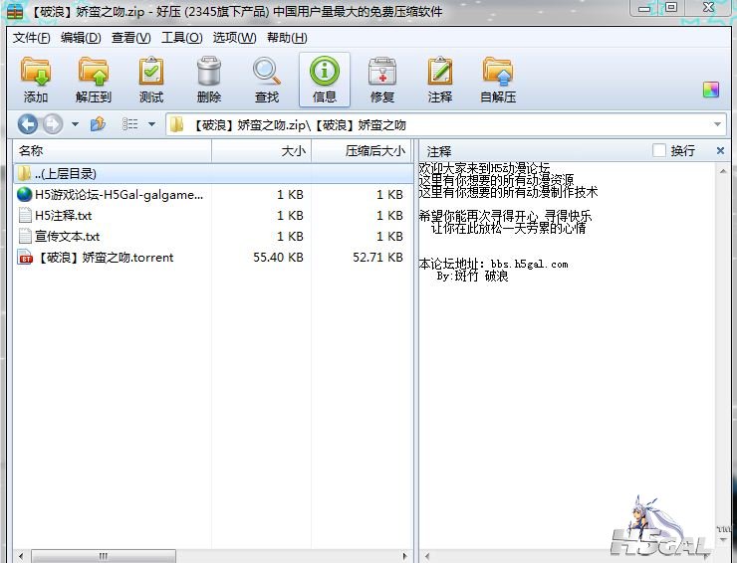Open the 查找 (Find) magnifier tool
The image size is (737, 563).
[267, 72]
